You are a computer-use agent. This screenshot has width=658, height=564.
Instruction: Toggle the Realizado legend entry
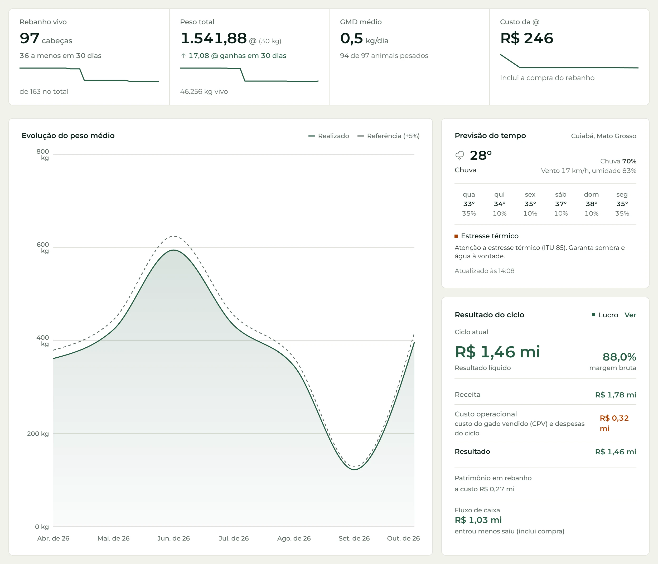pyautogui.click(x=329, y=136)
